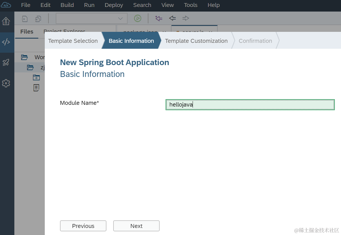Viewport: 341px width, 235px height.
Task: Click the Previous button
Action: 83,226
